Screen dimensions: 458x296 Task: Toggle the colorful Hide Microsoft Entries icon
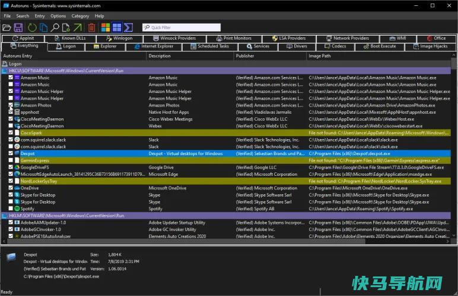tap(106, 28)
